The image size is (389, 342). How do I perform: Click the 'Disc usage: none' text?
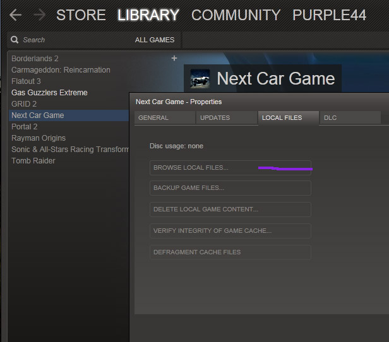click(x=176, y=146)
